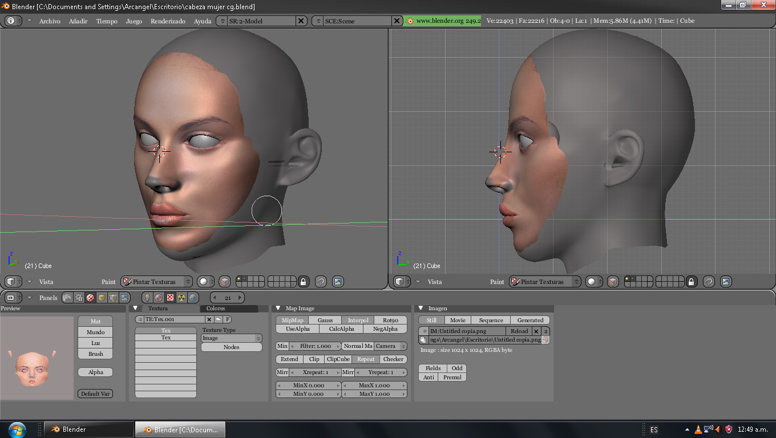
Task: Enable the UseAlpha toggle
Action: tap(298, 329)
